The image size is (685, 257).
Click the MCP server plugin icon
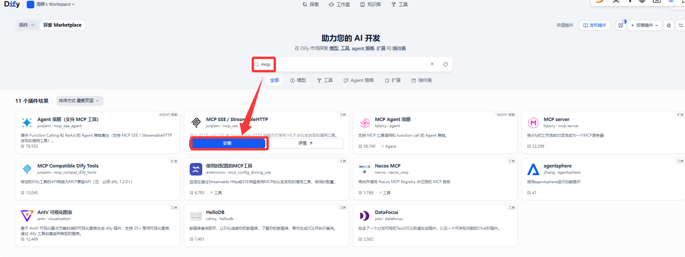533,123
